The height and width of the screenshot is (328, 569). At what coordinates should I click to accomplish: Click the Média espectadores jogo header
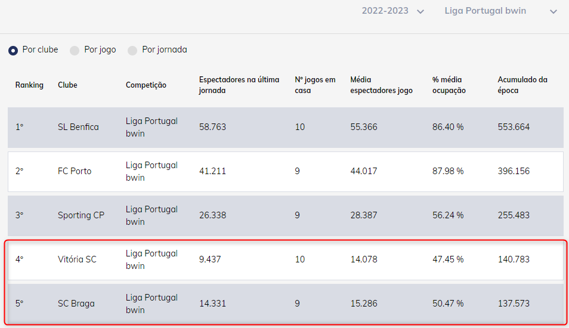(381, 85)
